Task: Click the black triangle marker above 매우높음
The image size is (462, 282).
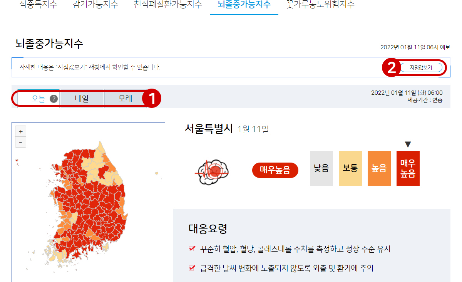Action: (x=408, y=144)
